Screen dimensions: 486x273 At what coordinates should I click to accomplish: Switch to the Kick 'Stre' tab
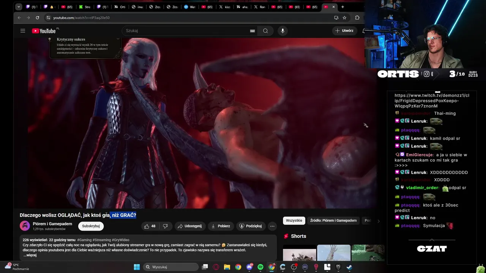pyautogui.click(x=85, y=7)
